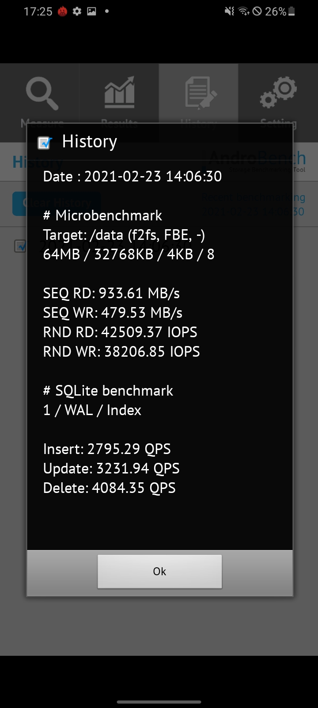Tap the Ok button in History dialog
This screenshot has height=708, width=318.
159,571
